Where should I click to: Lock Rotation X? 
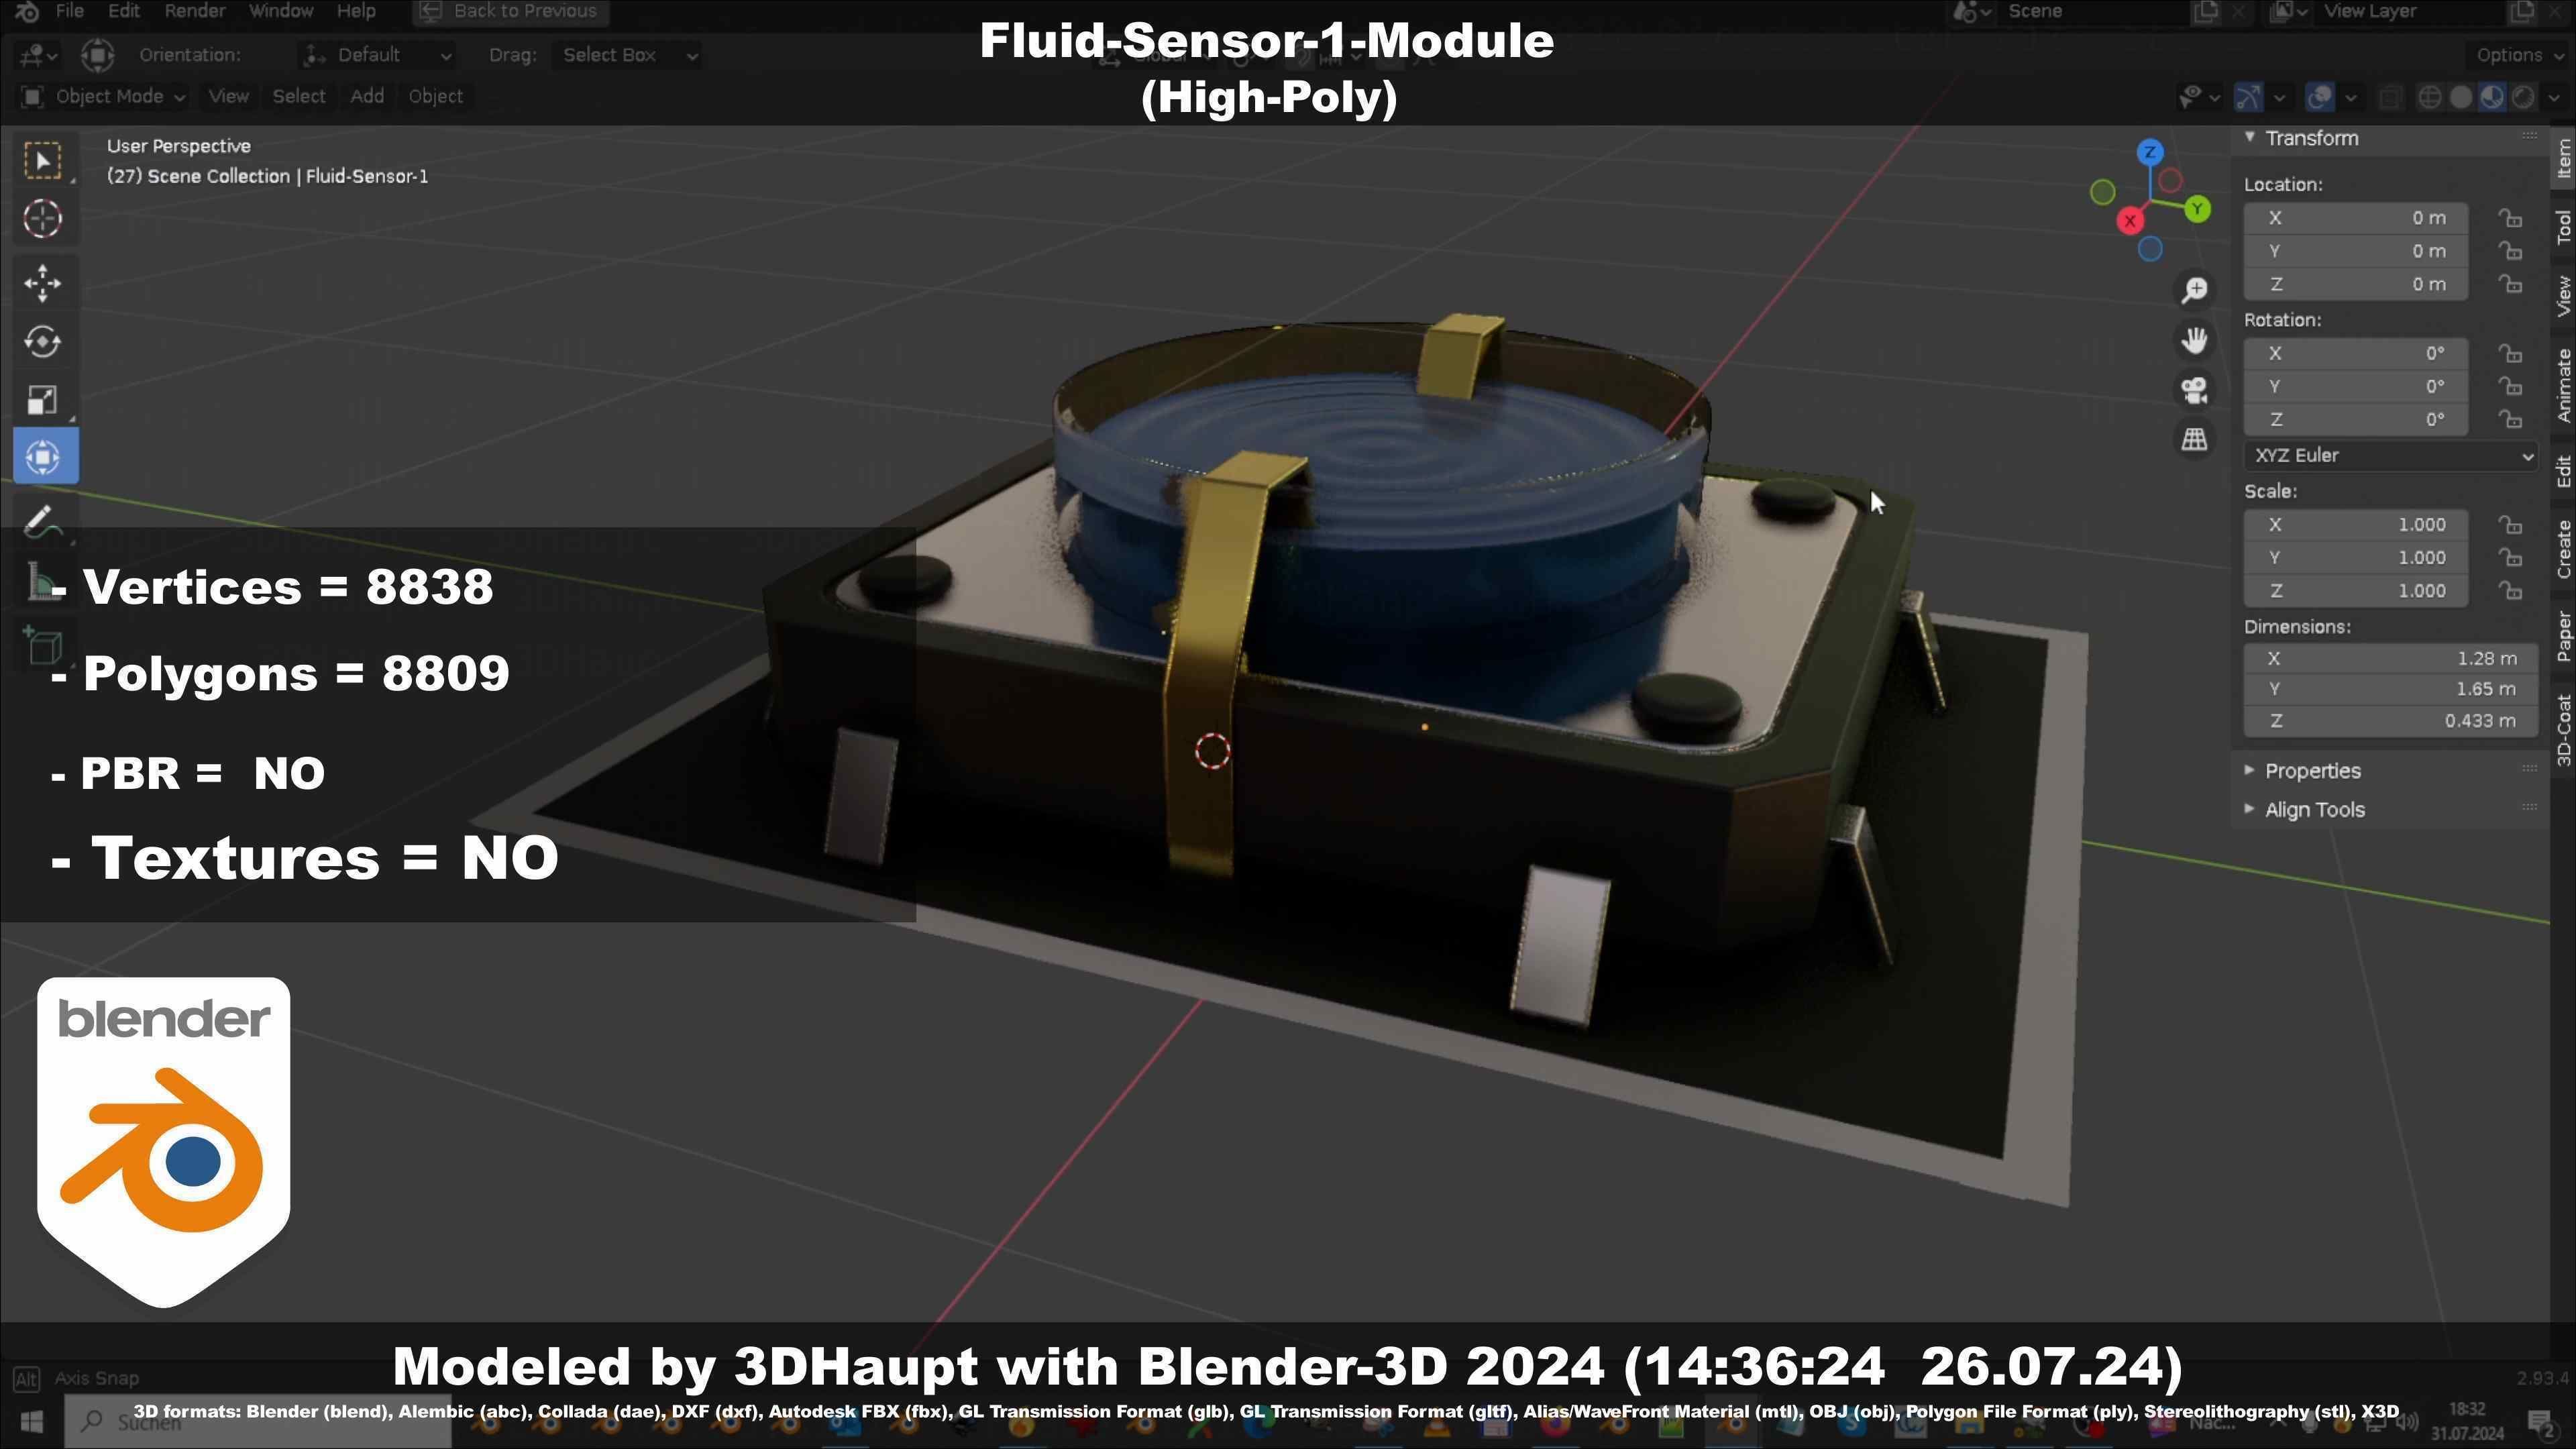[2511, 354]
